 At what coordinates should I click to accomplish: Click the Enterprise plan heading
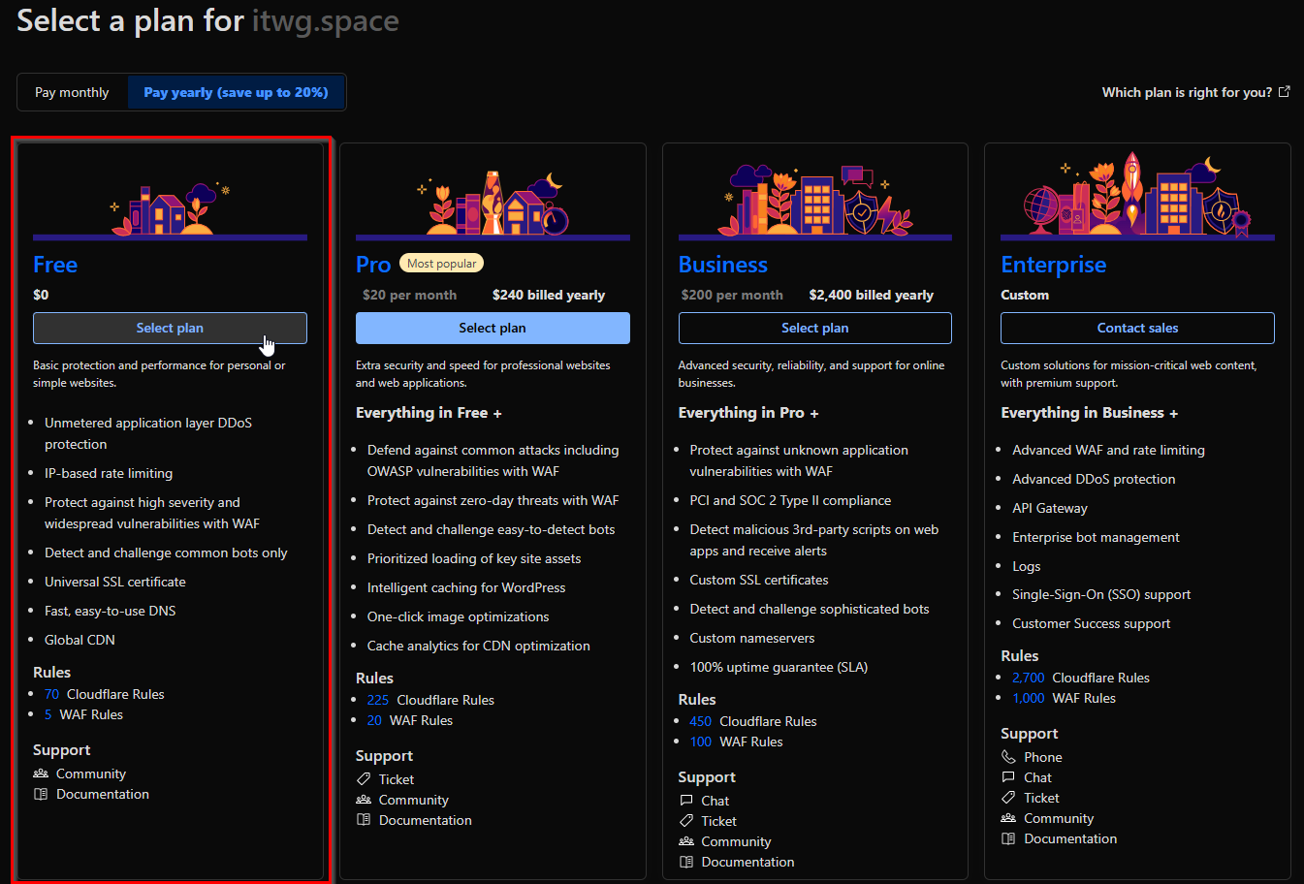point(1054,265)
